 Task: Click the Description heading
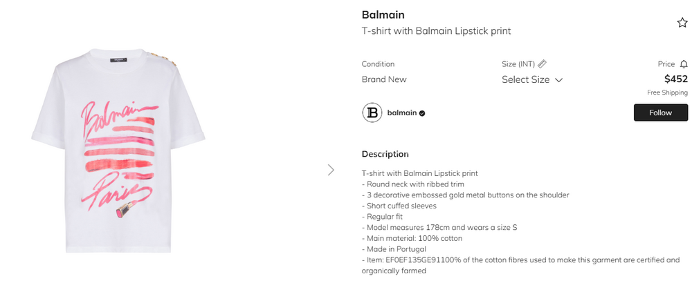click(385, 154)
